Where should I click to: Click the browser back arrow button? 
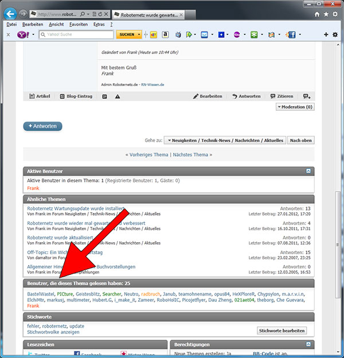click(x=11, y=13)
